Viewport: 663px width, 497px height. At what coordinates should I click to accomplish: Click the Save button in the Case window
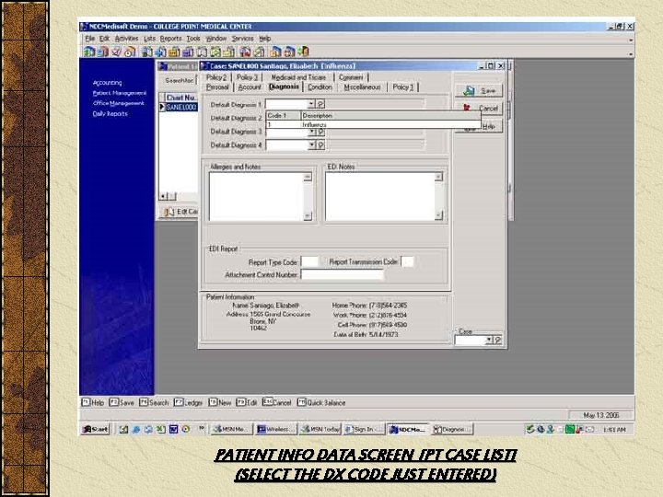(479, 90)
